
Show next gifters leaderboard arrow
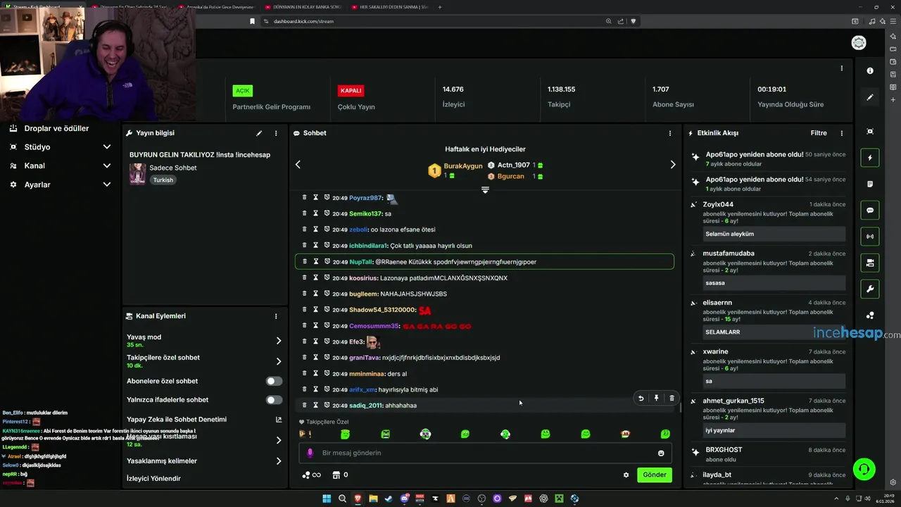click(672, 165)
